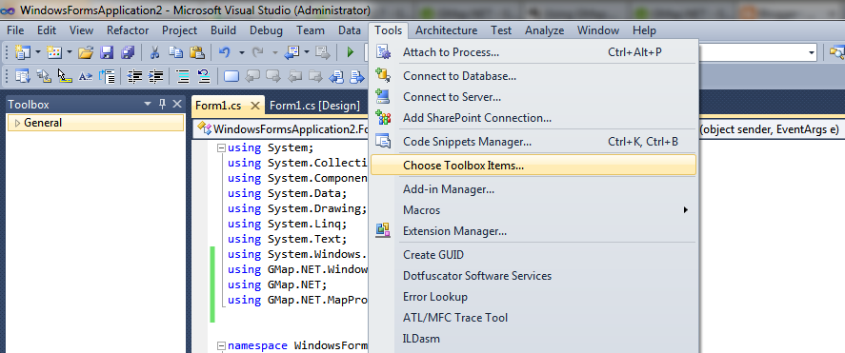
Task: Open the Navigate Backward dropdown arrow
Action: 307,52
